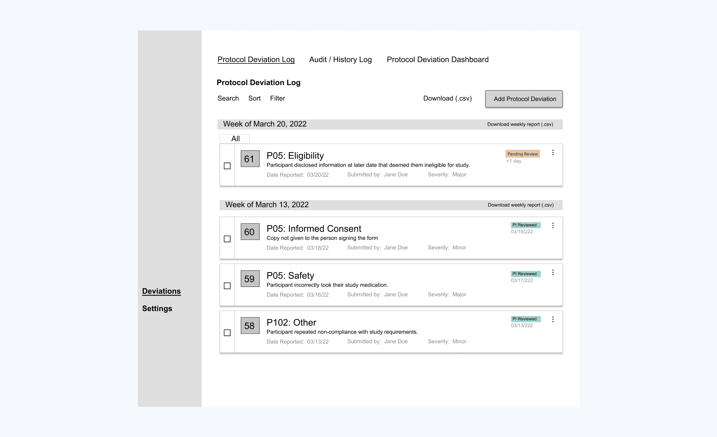717x437 pixels.
Task: Select the P102: Other deviation checkbox
Action: pyautogui.click(x=227, y=333)
